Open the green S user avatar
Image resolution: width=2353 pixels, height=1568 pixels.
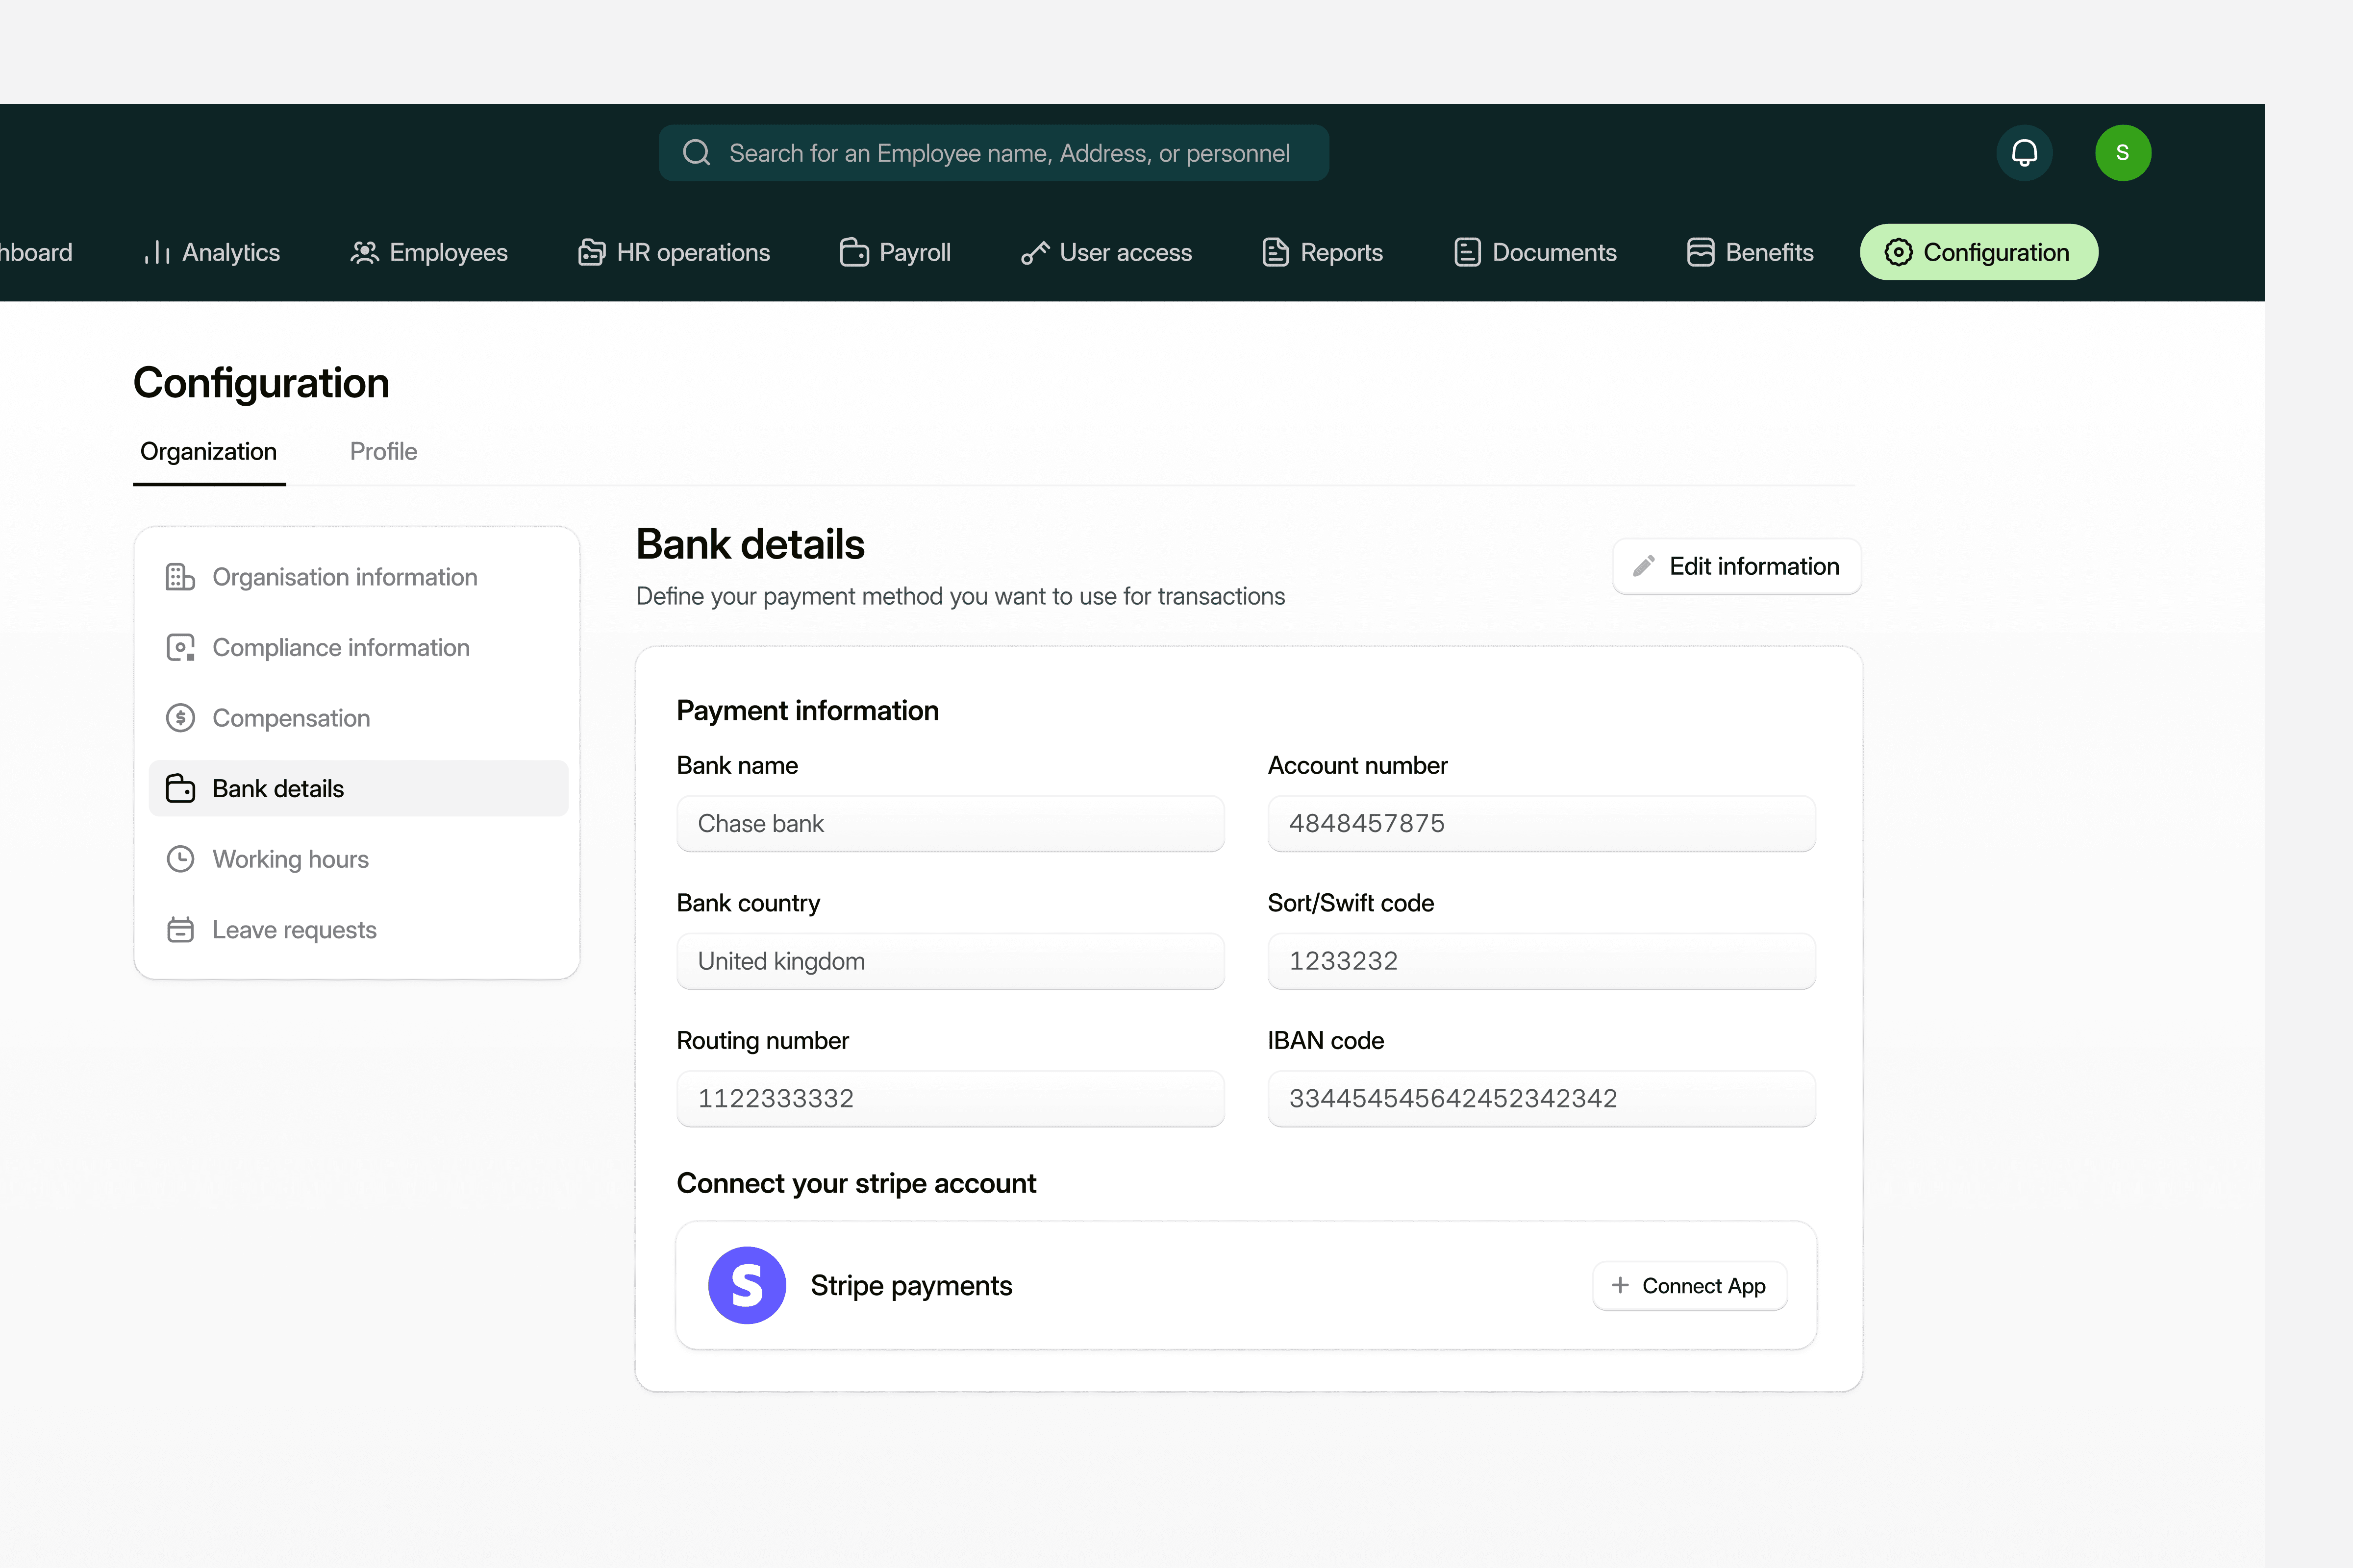tap(2123, 153)
